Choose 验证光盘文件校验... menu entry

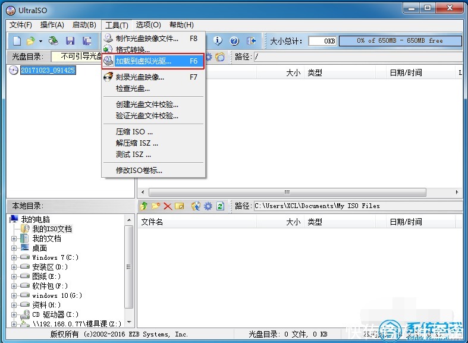153,116
